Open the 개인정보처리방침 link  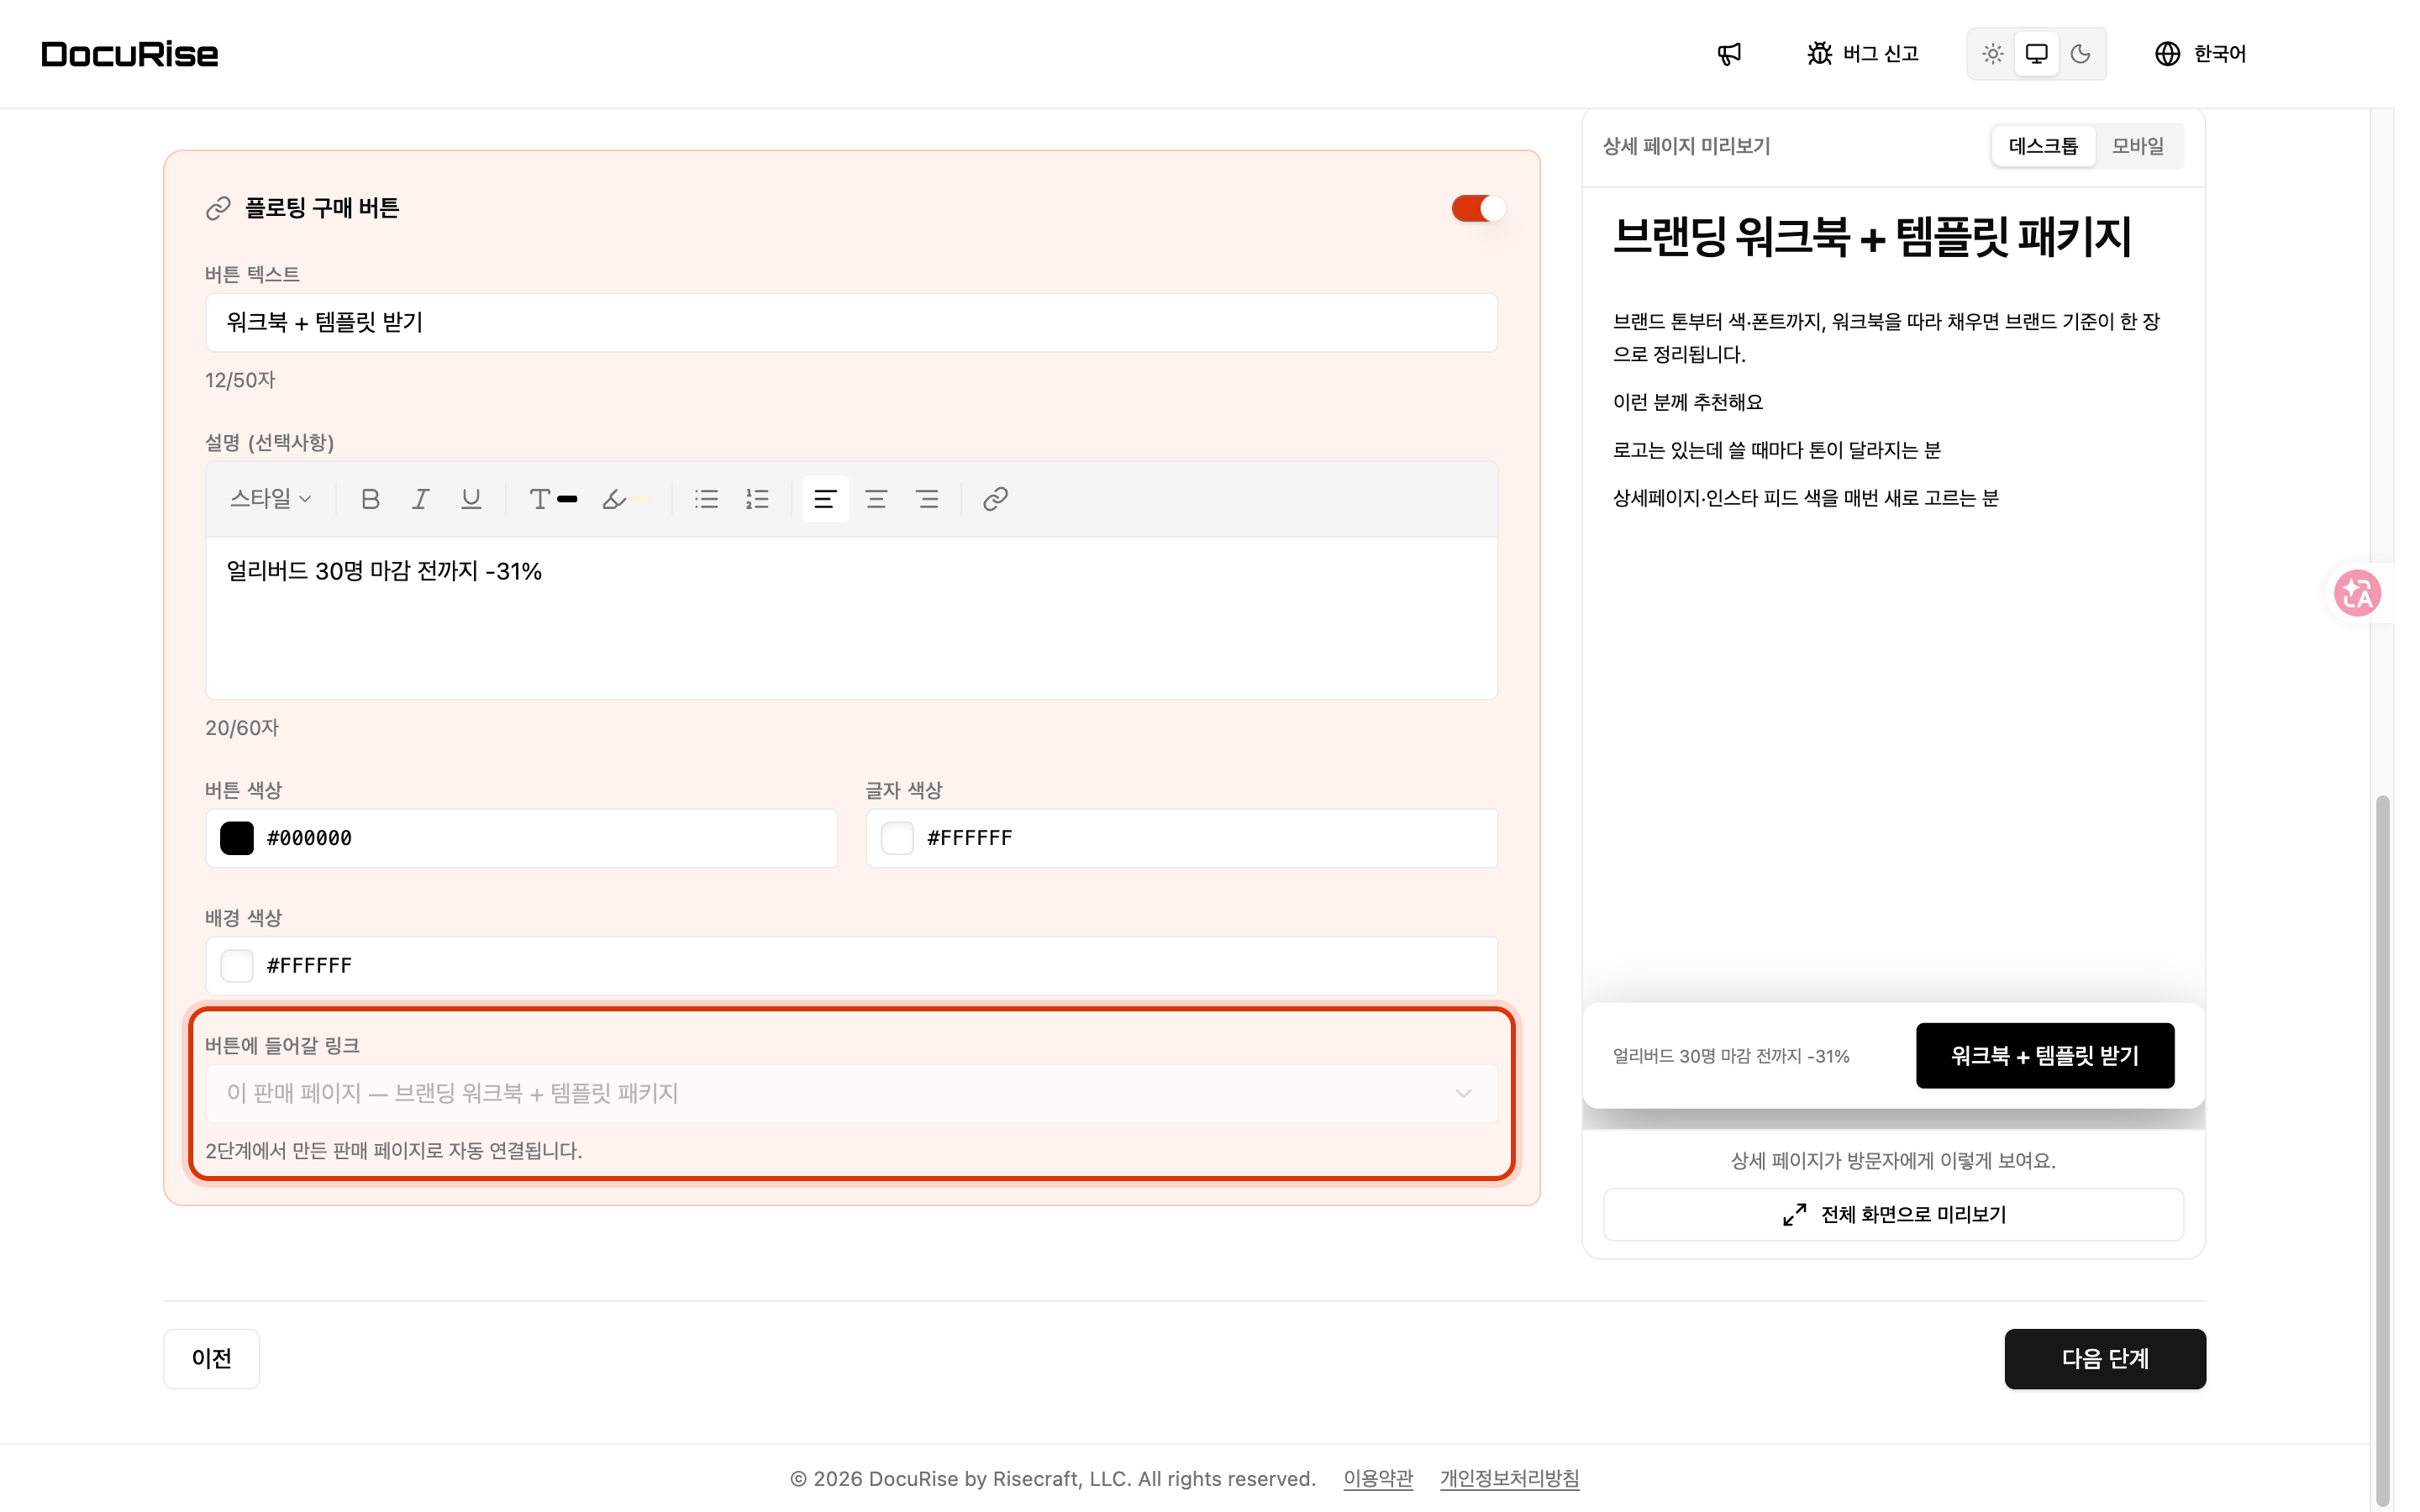(x=1509, y=1478)
